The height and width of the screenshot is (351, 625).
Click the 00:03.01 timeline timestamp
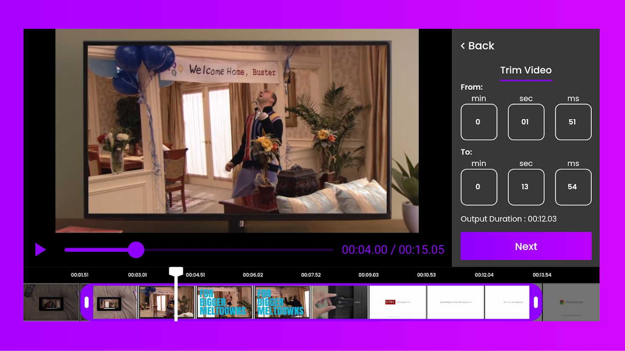tap(138, 275)
